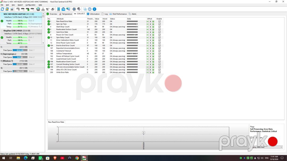Toggle Enable checkbox for Write Error Rate
The height and width of the screenshot is (161, 287).
(159, 72)
